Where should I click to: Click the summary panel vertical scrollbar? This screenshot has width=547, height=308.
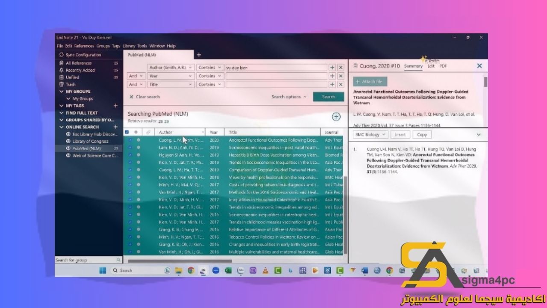485,82
